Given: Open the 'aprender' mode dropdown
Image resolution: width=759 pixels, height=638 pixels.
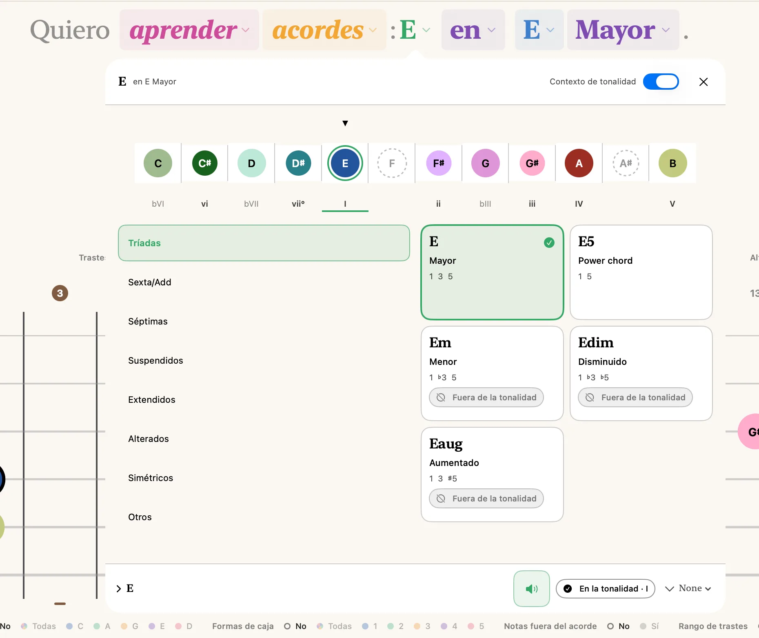Looking at the screenshot, I should tap(189, 30).
